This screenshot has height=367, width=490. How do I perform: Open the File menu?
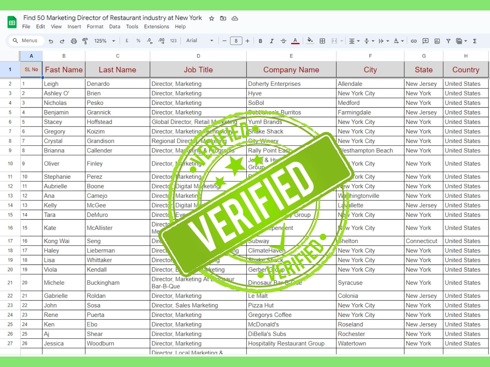click(26, 27)
